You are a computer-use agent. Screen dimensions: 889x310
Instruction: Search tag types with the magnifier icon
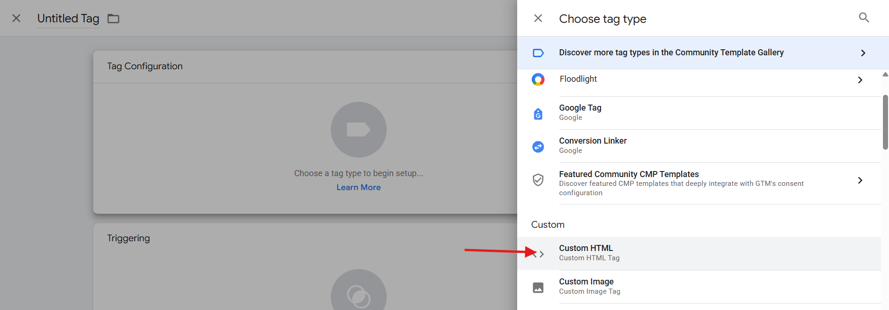[x=864, y=18]
